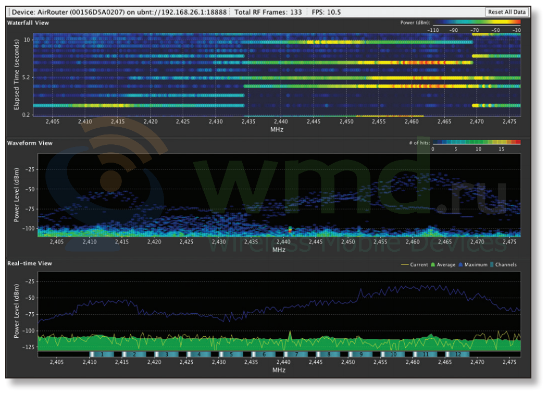Screen dimensions: 547x393
Task: Select channel 5 marker in Real-time View
Action: point(231,354)
